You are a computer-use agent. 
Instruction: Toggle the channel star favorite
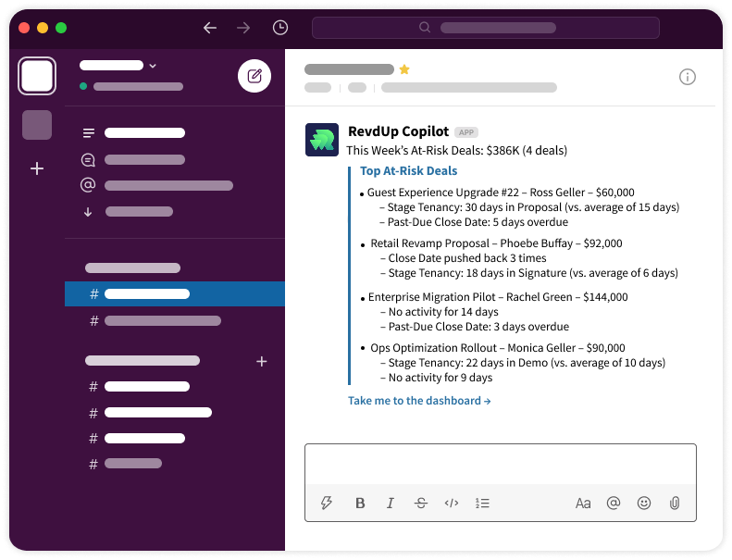(x=404, y=69)
